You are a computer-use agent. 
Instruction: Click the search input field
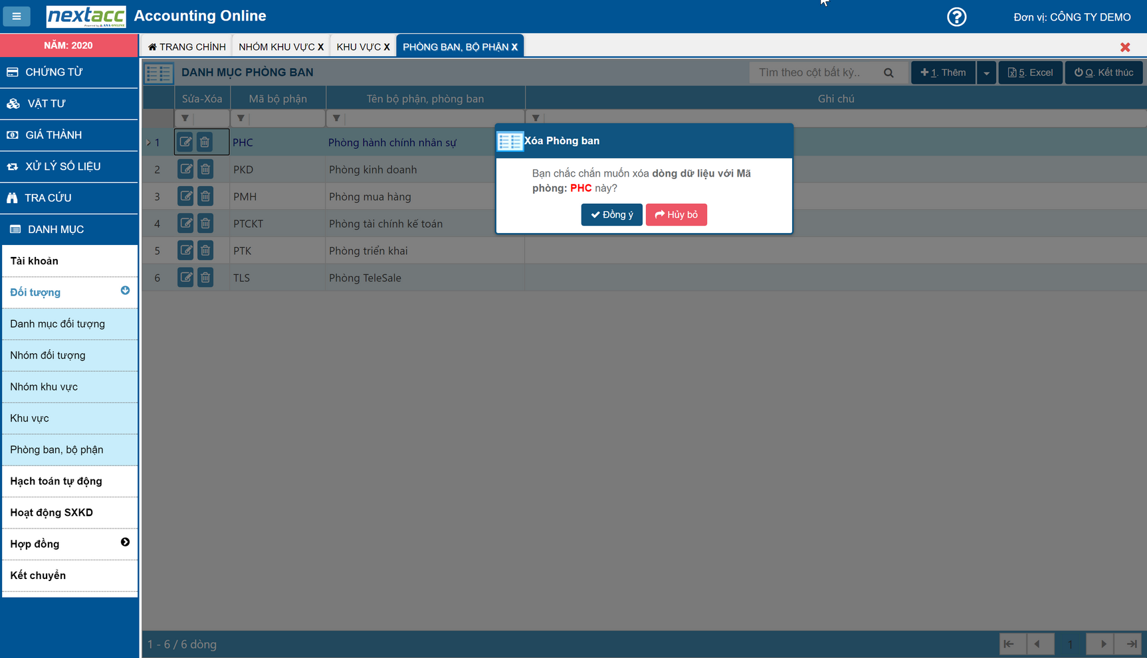pyautogui.click(x=817, y=72)
